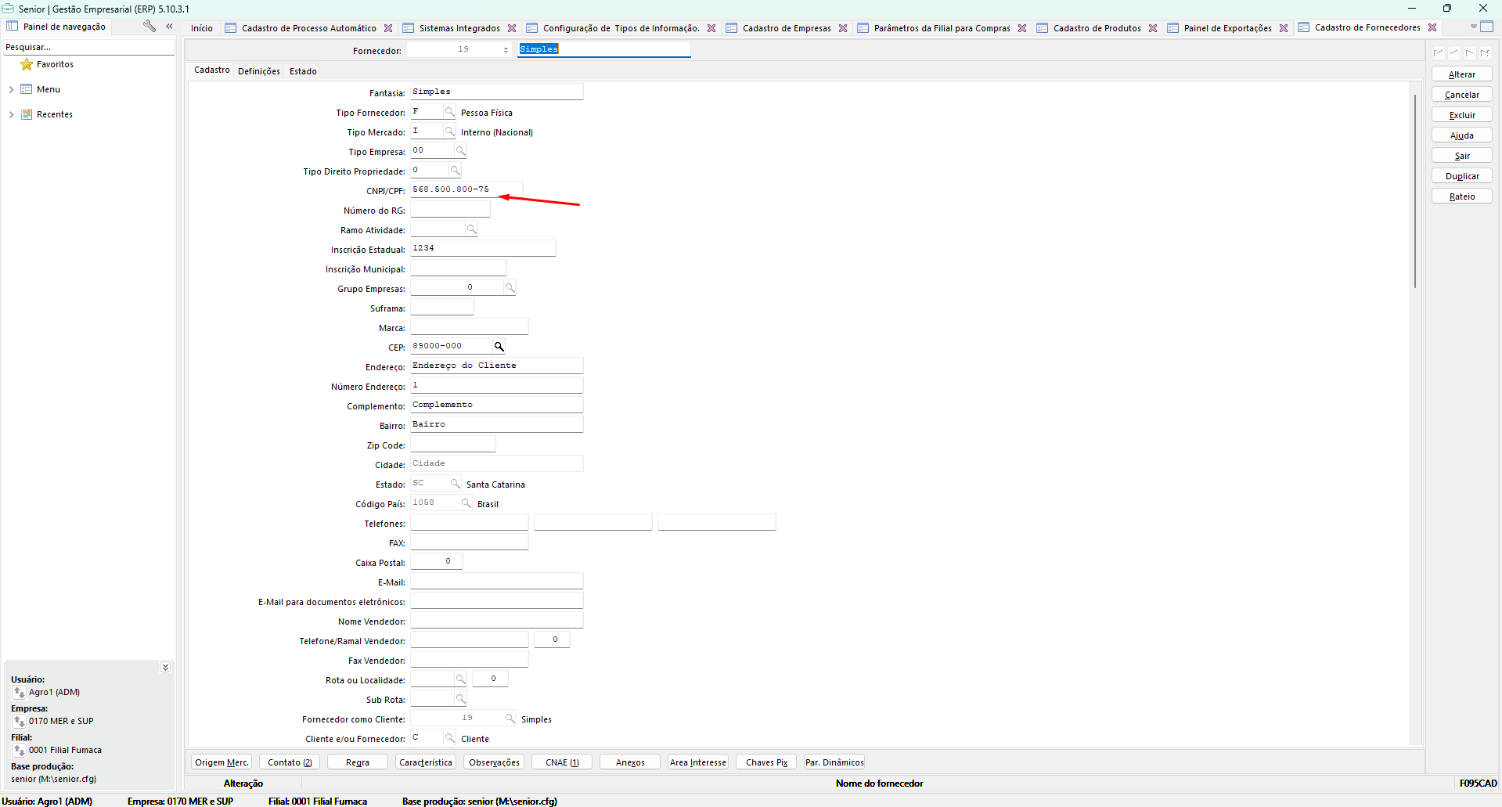Open lookup magnifier for Grupo Empresas

pyautogui.click(x=510, y=288)
